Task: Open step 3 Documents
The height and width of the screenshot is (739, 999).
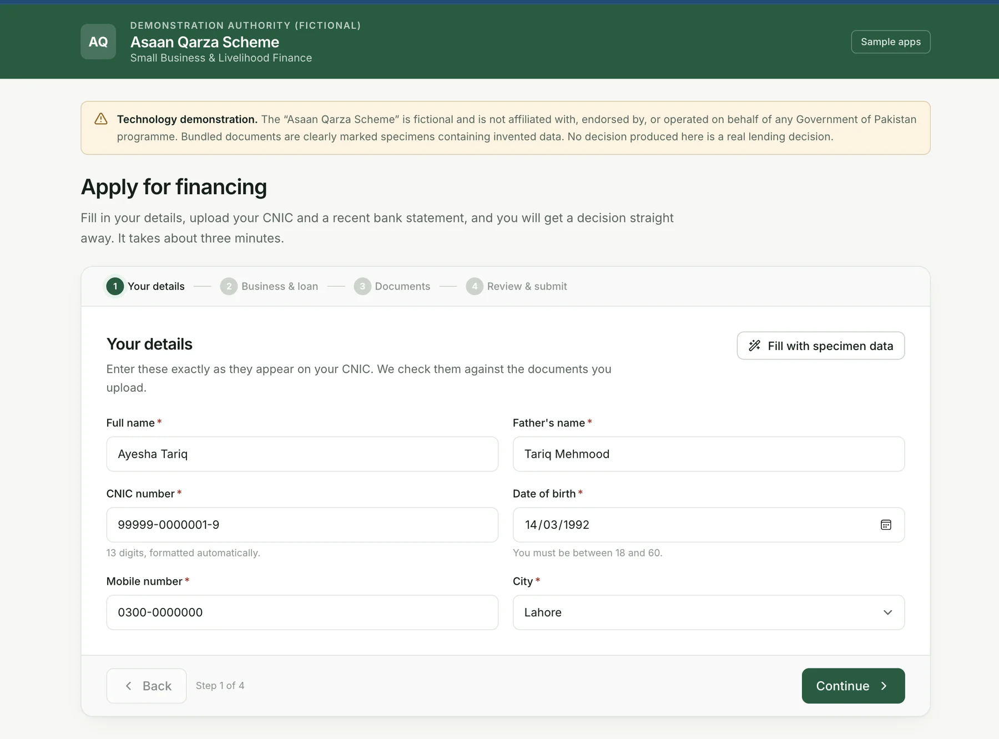Action: point(392,286)
